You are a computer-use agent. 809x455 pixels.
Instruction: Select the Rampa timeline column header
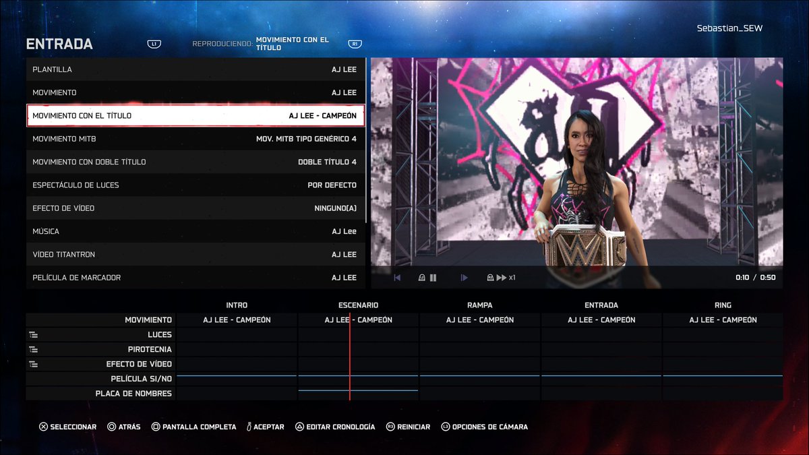479,305
